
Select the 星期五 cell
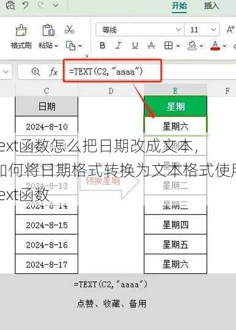[175, 245]
